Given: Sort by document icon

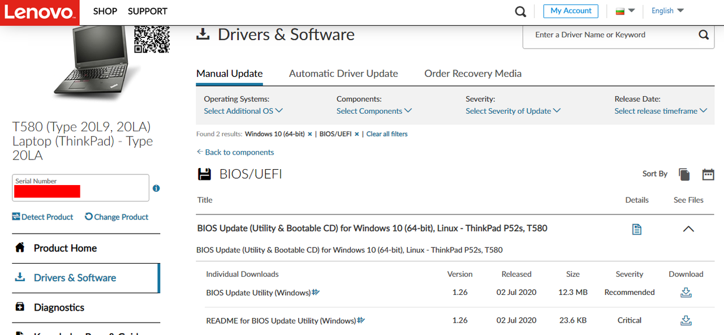Looking at the screenshot, I should (x=684, y=174).
